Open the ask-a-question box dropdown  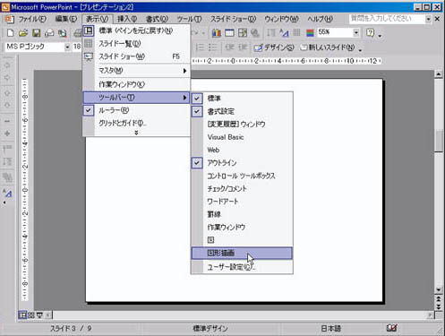(428, 19)
